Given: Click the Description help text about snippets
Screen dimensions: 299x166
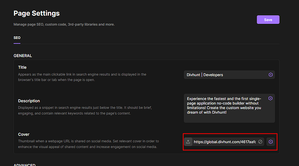Looking at the screenshot, I should click(x=85, y=110).
